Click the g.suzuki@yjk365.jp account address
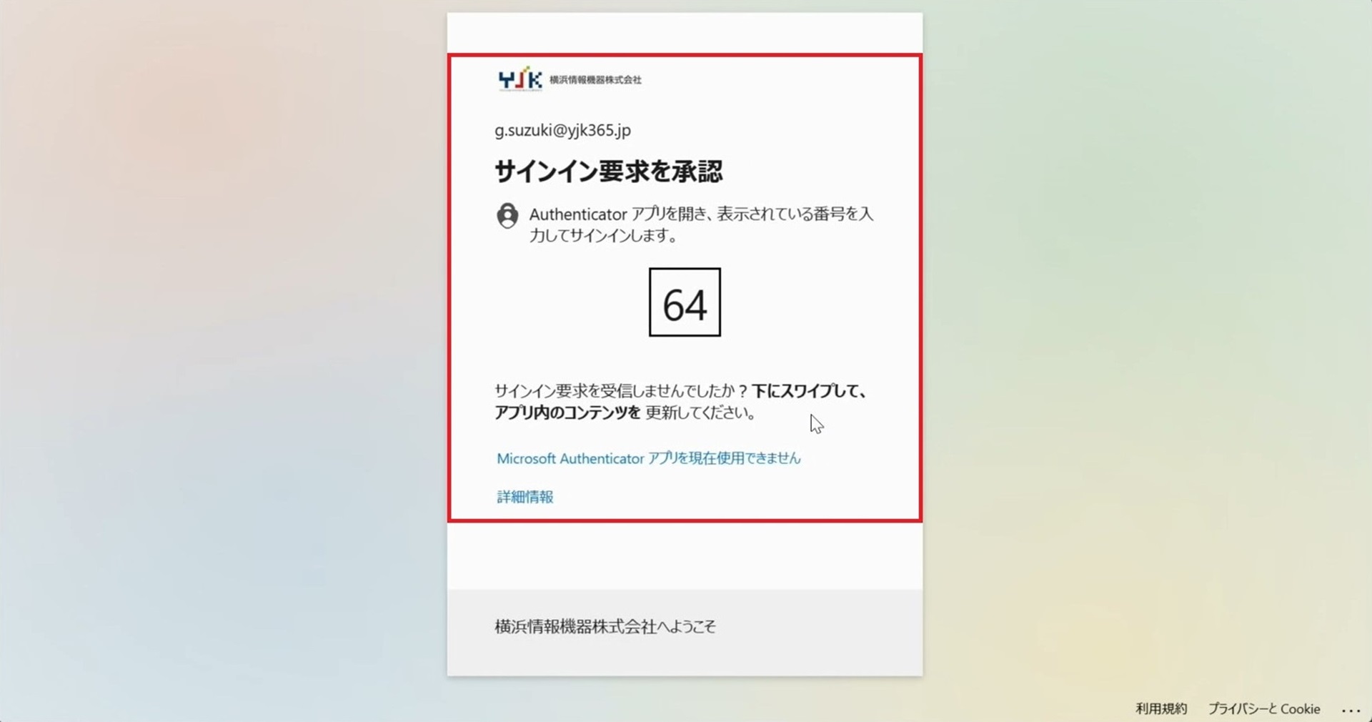Viewport: 1372px width, 722px height. click(563, 130)
